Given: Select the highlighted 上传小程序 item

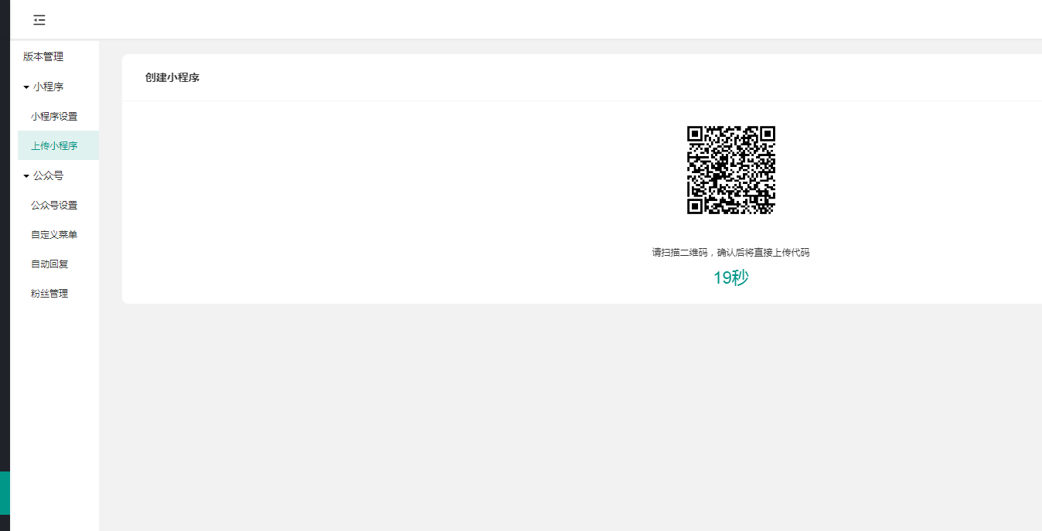Looking at the screenshot, I should (58, 145).
